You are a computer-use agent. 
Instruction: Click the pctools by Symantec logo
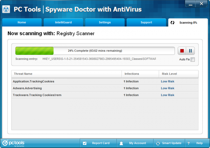(13, 143)
